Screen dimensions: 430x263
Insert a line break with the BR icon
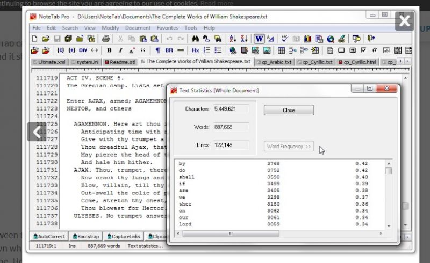pos(169,50)
